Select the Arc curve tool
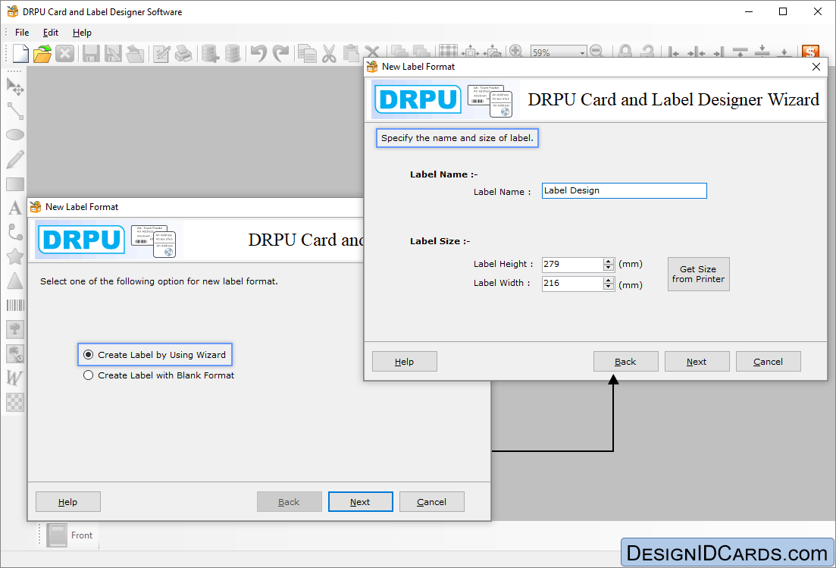Viewport: 836px width, 568px height. point(15,232)
